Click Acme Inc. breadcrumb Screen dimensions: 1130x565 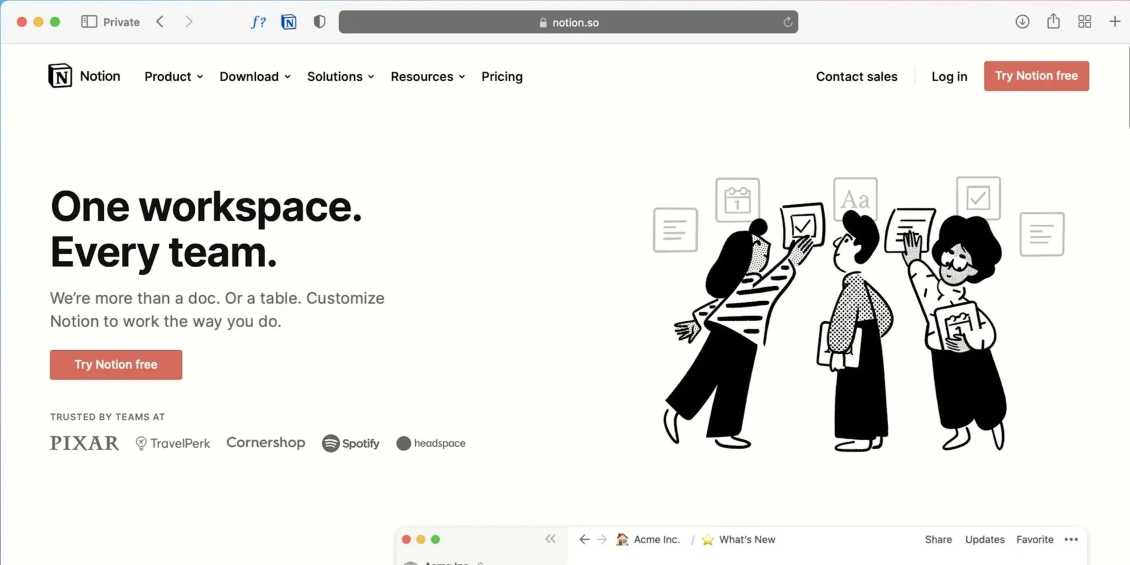coord(648,540)
